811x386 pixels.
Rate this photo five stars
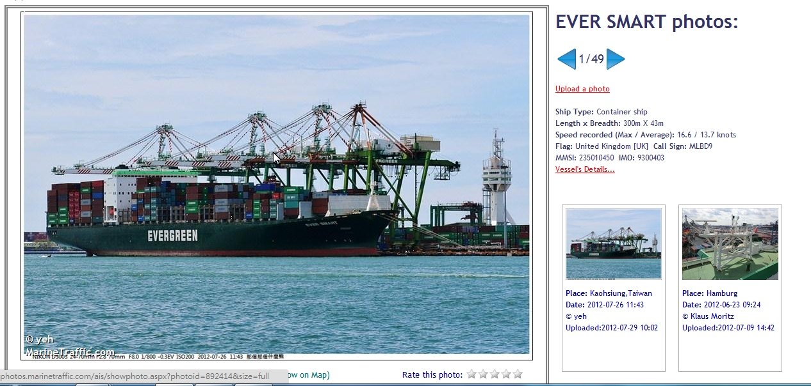(518, 374)
